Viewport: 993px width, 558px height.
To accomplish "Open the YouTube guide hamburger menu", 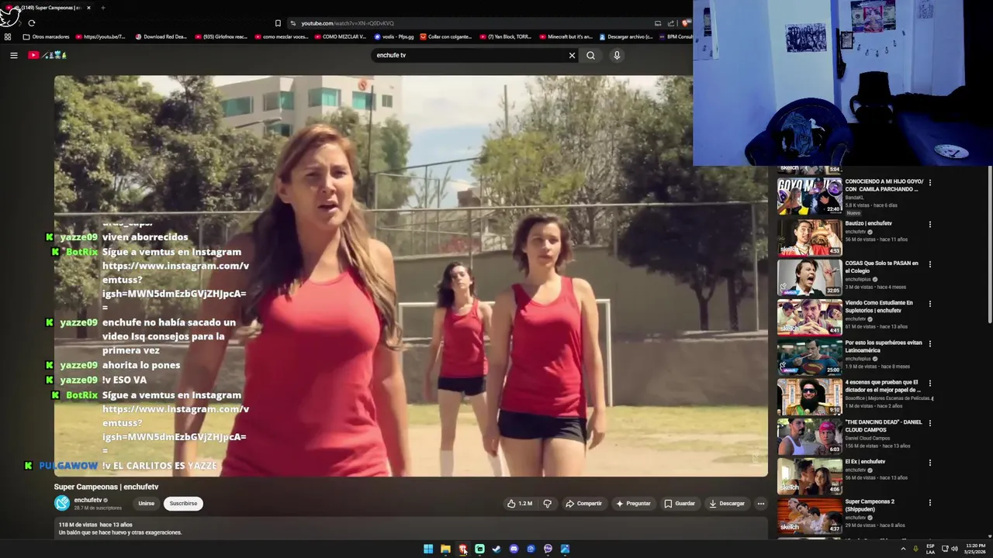I will 13,55.
